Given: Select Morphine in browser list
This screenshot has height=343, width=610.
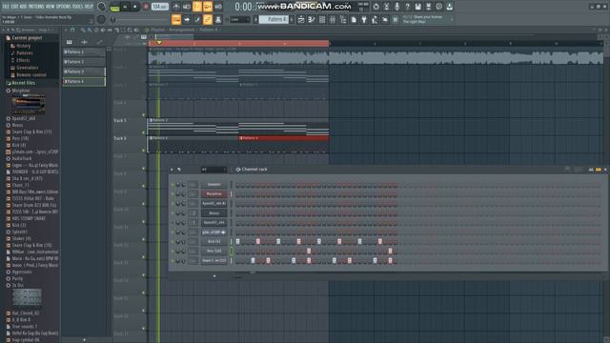Looking at the screenshot, I should [20, 91].
